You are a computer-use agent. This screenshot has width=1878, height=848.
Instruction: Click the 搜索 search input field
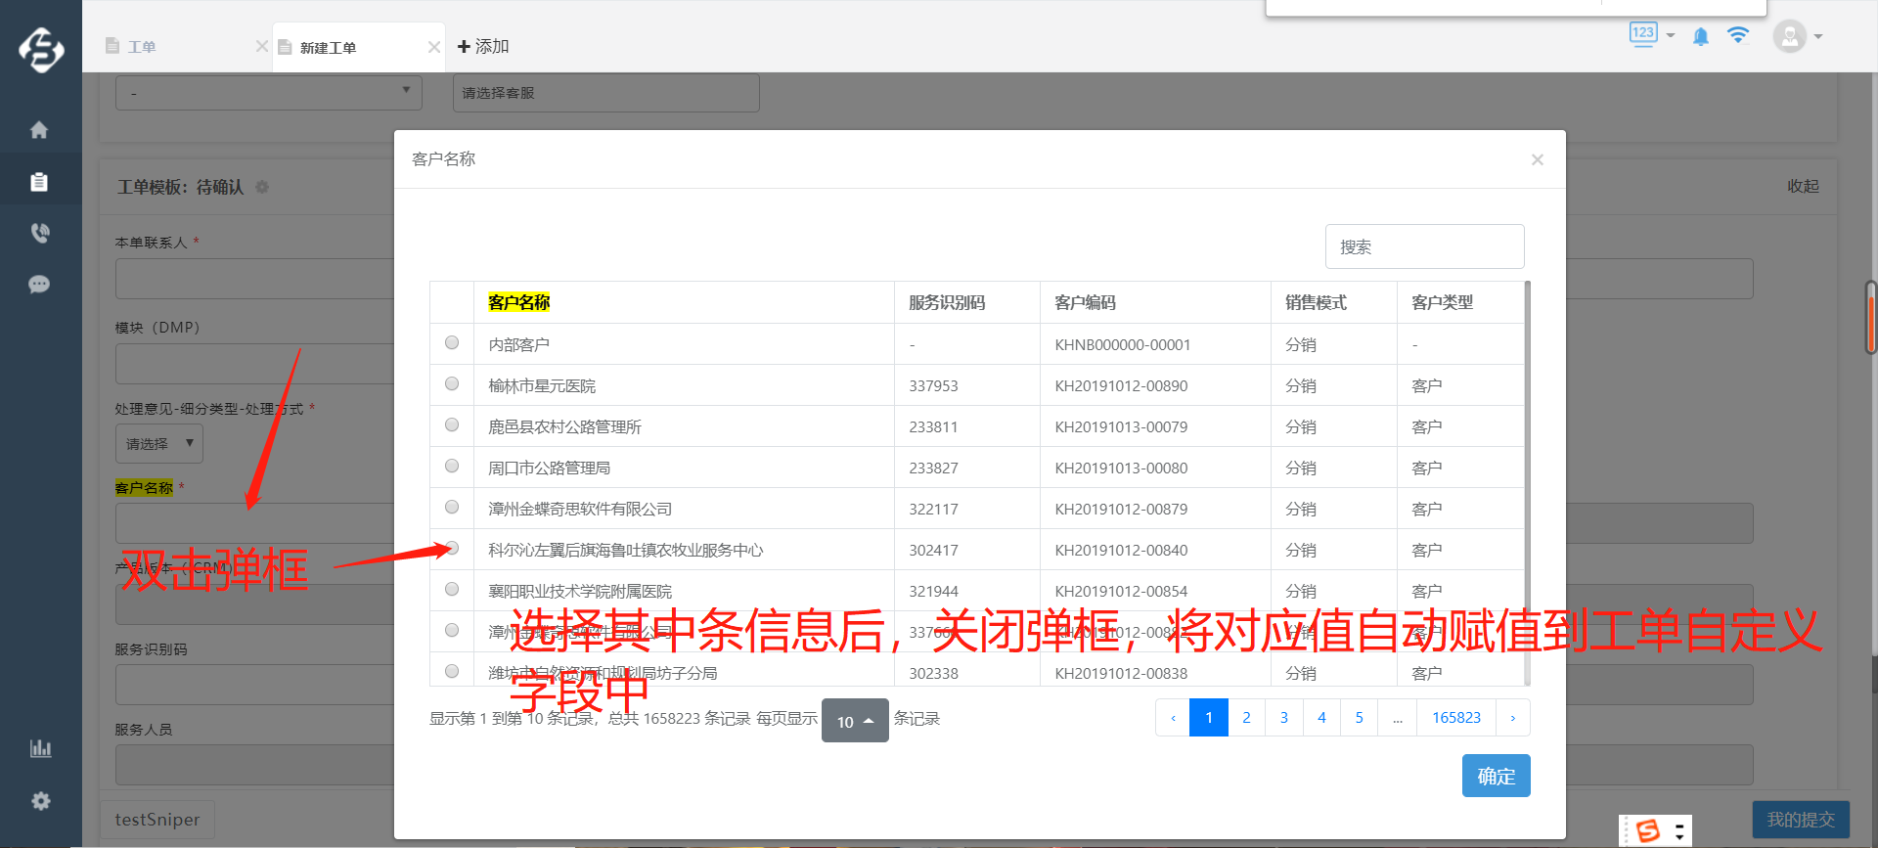click(1424, 246)
